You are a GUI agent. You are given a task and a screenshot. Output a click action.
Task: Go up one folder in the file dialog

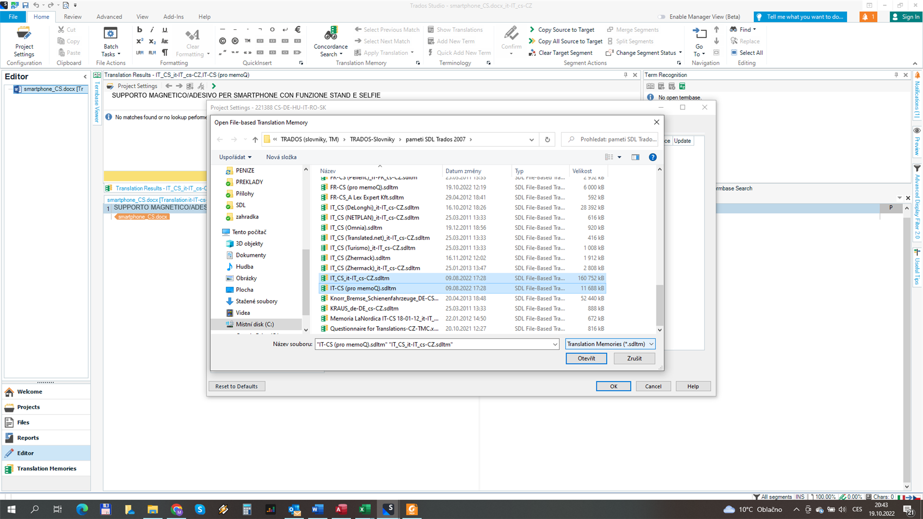255,139
